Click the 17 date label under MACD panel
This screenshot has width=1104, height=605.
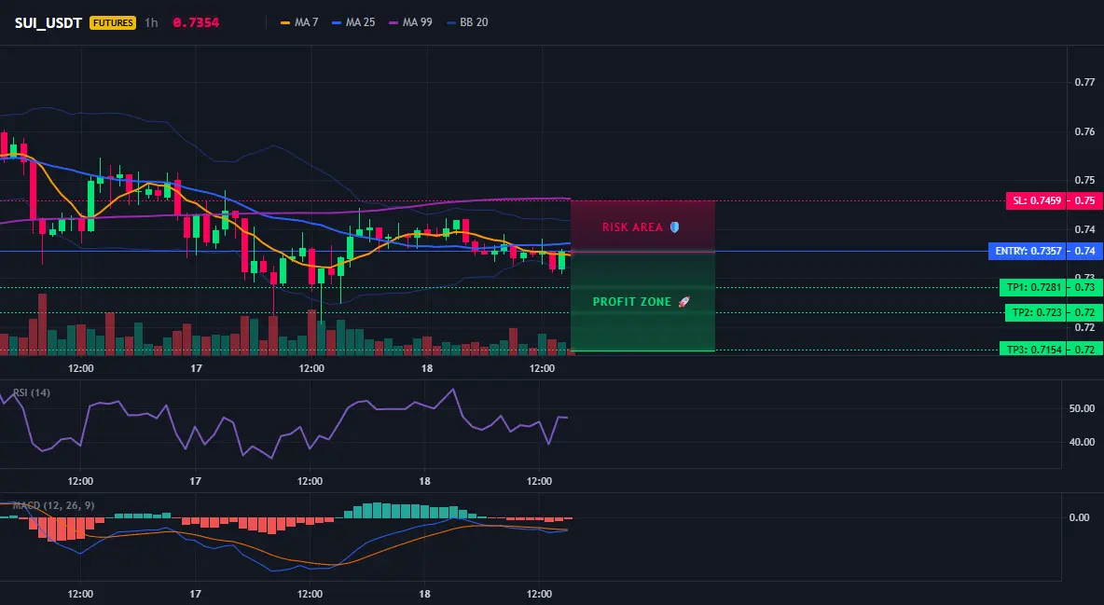click(x=195, y=594)
